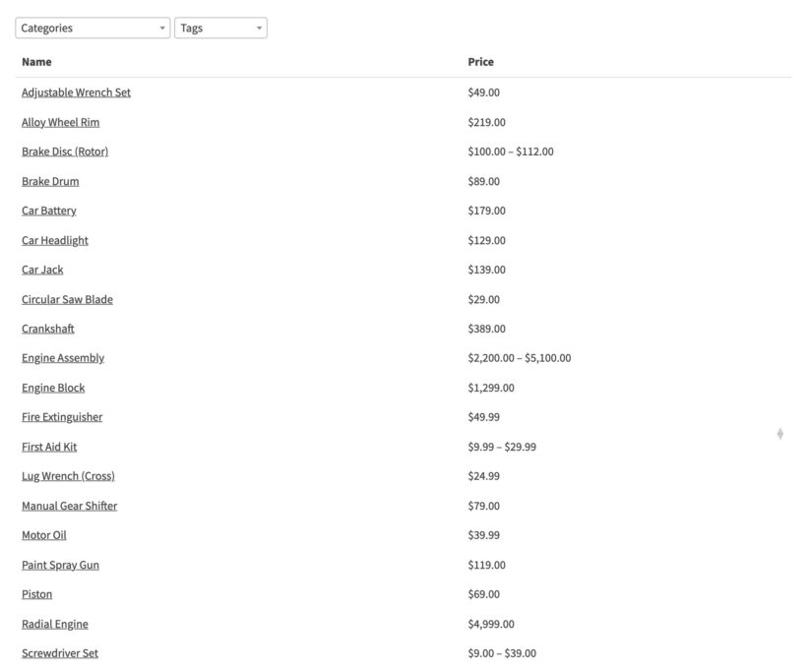Sort table by Name column header
Screen dimensions: 807x670
pos(36,62)
